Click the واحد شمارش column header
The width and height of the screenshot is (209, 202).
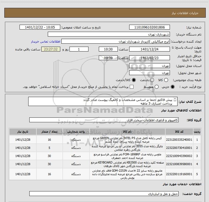click(76, 132)
